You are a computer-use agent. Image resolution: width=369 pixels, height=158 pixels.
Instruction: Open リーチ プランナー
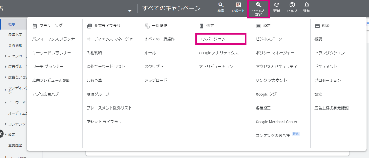(48, 67)
